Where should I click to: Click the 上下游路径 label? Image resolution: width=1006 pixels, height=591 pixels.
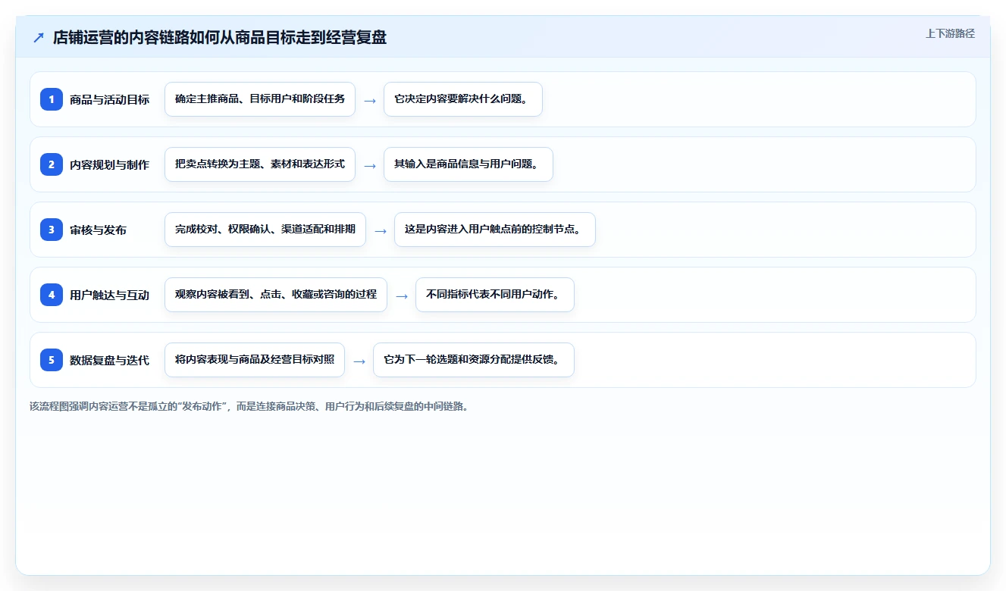(x=950, y=33)
